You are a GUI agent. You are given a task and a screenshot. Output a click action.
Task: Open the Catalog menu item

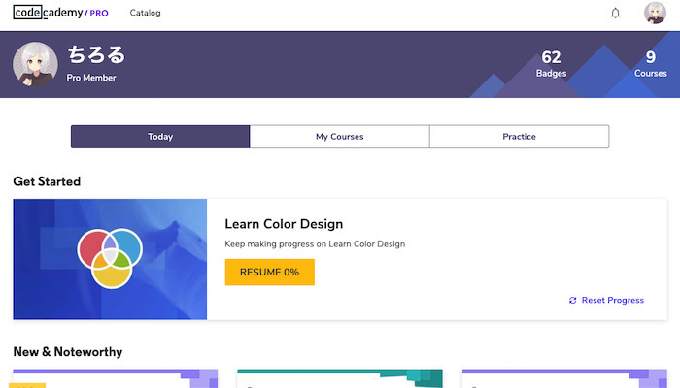[146, 13]
